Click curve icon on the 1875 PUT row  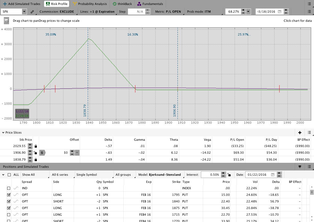point(16,208)
